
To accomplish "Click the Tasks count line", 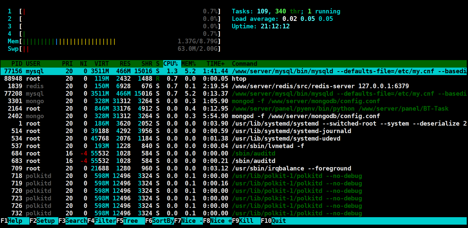I will 286,11.
